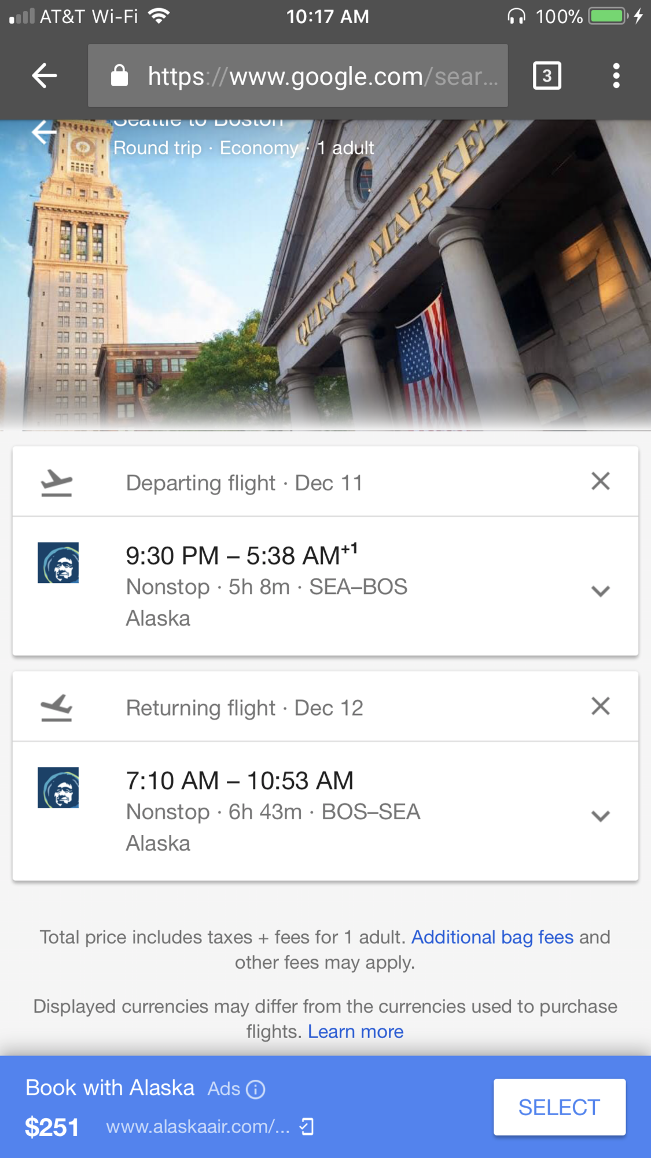
Task: Expand the 9:30 PM departing flight details
Action: [601, 591]
